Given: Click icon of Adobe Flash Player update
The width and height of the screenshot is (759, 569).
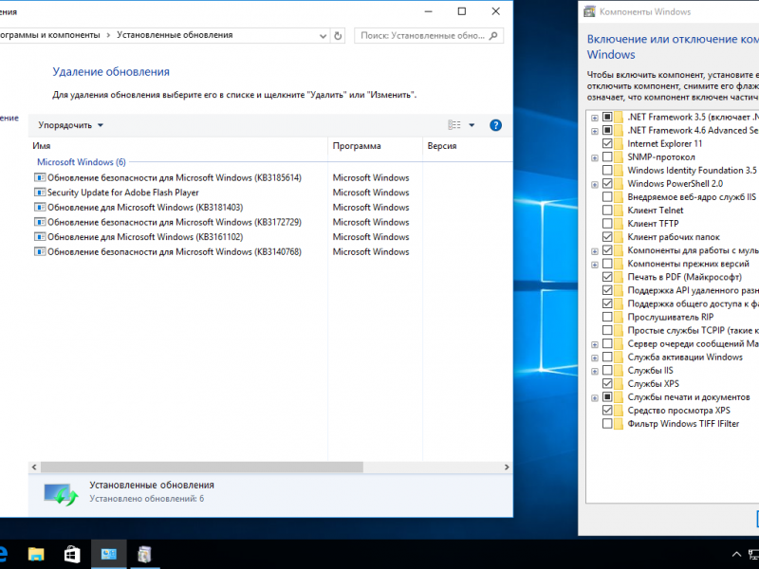Looking at the screenshot, I should (x=40, y=193).
